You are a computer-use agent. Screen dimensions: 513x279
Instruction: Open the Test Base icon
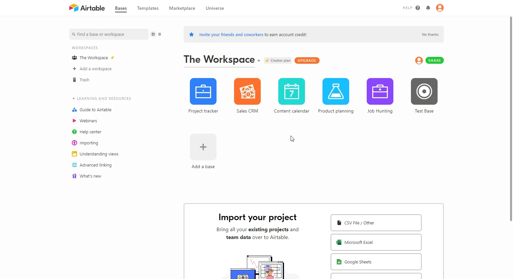[x=424, y=91]
